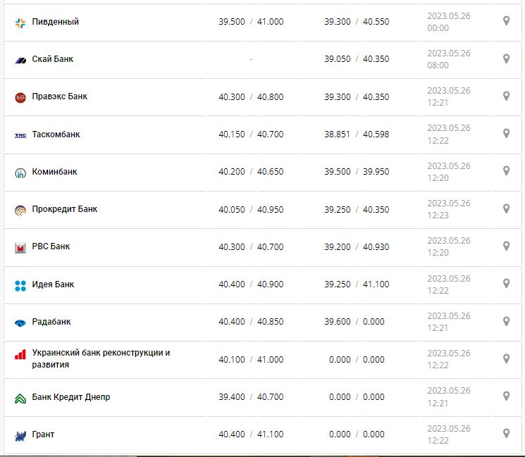
Task: Click the map pin for Пивденный bank
Action: point(506,21)
